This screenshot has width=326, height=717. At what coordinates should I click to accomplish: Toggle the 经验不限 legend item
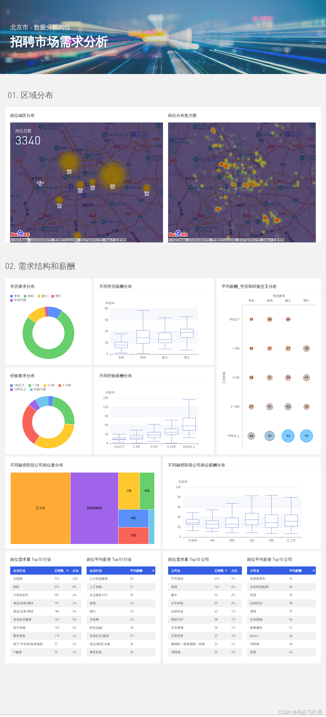[x=38, y=390]
